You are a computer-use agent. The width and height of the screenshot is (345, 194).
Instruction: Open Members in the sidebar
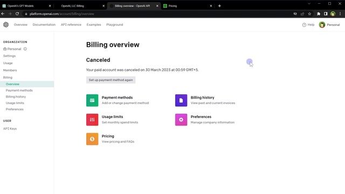pyautogui.click(x=10, y=70)
